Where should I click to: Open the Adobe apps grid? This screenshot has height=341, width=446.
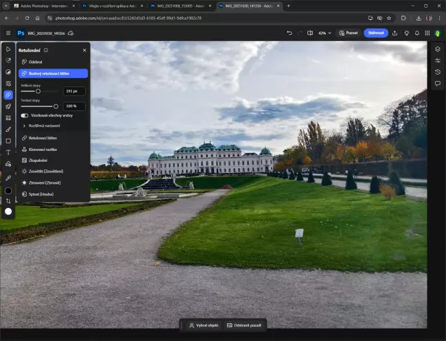tap(427, 33)
